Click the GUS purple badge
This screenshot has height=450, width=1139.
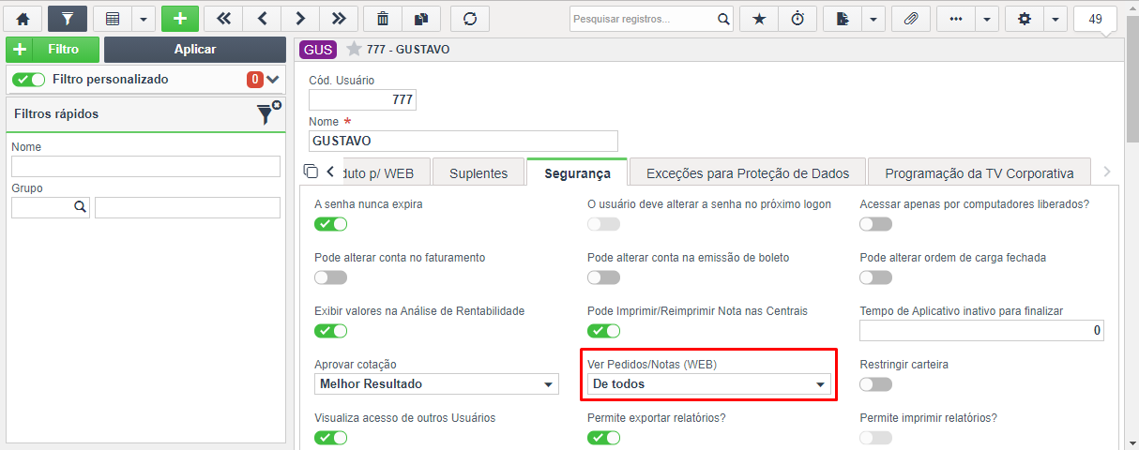tap(318, 50)
